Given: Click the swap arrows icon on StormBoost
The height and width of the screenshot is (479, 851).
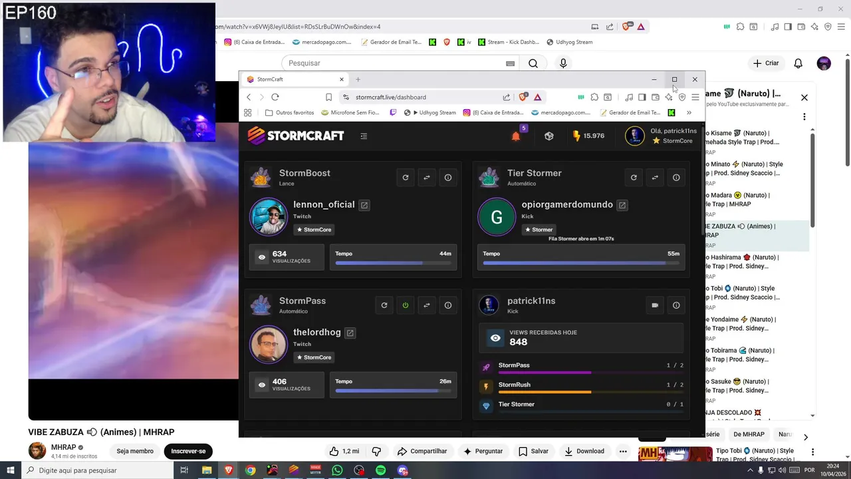Looking at the screenshot, I should pyautogui.click(x=427, y=178).
